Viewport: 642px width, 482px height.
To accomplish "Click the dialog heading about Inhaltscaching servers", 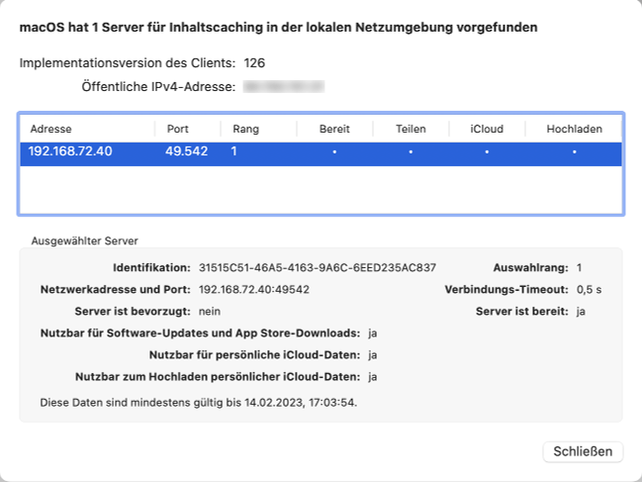I will point(278,28).
